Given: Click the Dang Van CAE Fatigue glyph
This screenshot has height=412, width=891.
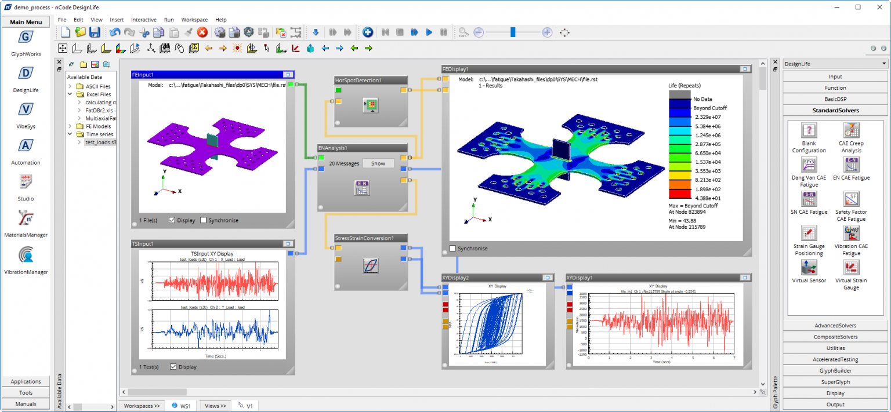Looking at the screenshot, I should pos(809,164).
